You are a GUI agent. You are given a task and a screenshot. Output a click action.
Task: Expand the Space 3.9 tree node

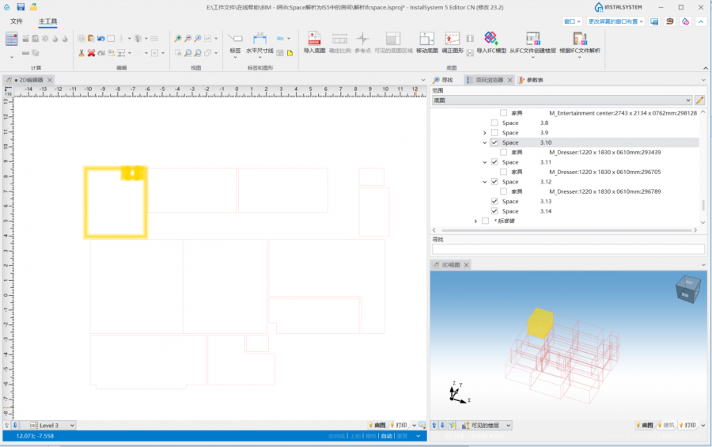pos(485,133)
